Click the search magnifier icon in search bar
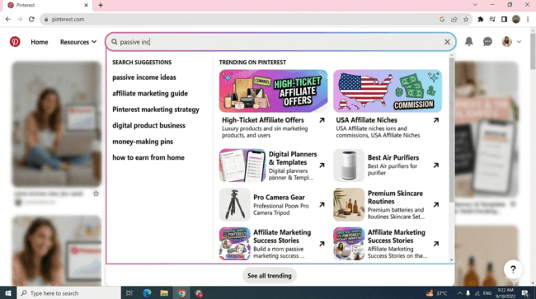 click(x=114, y=42)
